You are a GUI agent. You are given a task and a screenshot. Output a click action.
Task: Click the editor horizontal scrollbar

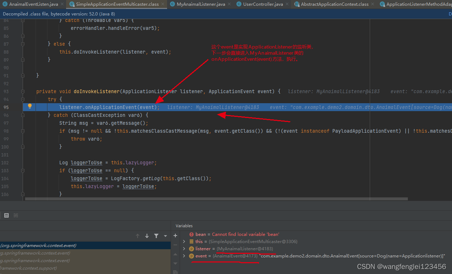coord(217,198)
